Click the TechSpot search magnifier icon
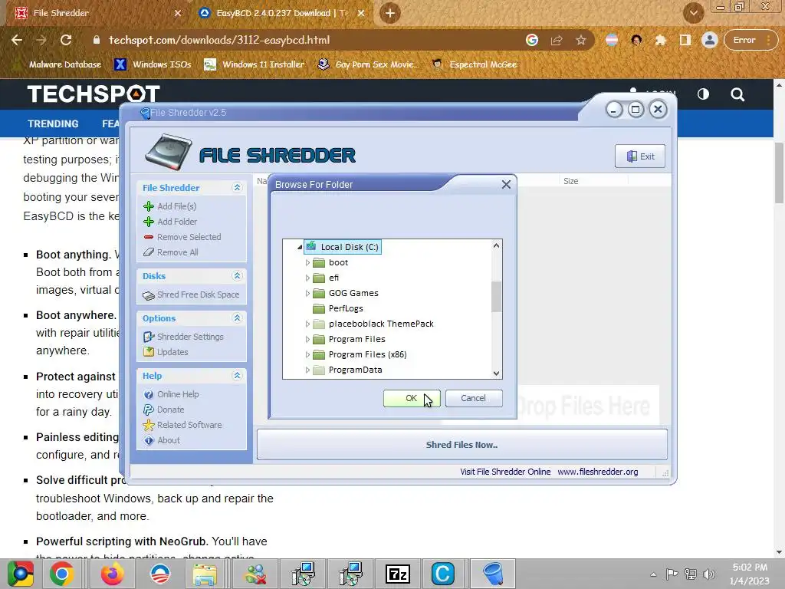Screen dimensions: 785x589 737,94
